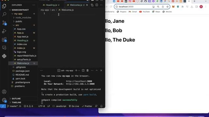The width and height of the screenshot is (209, 117).
Task: Open the notifications bell in status bar
Action: coord(101,106)
